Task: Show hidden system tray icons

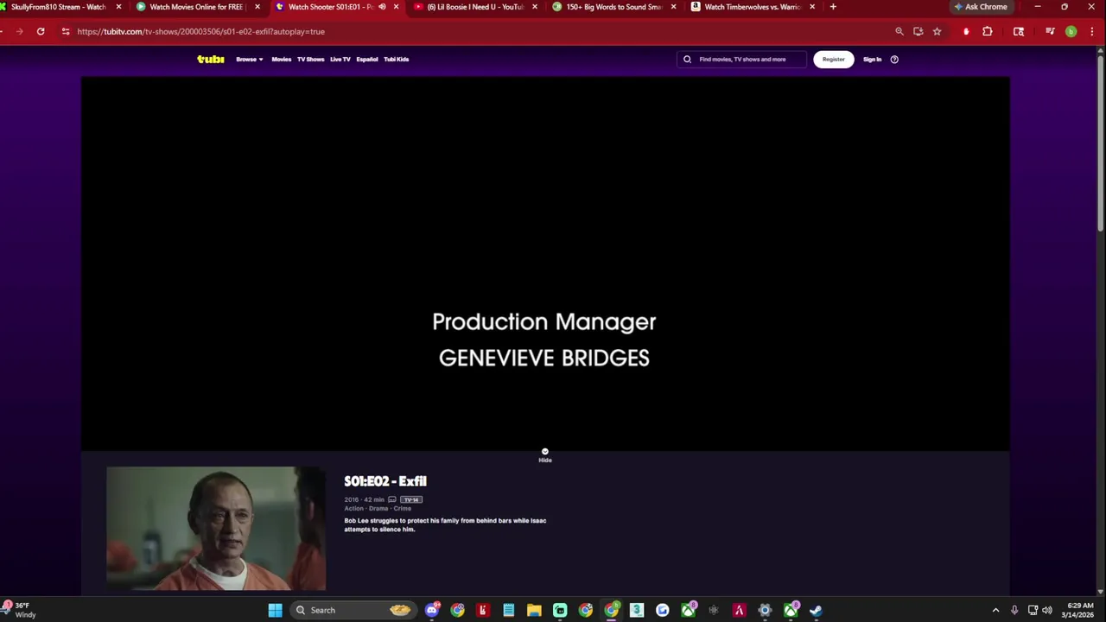Action: click(x=995, y=610)
